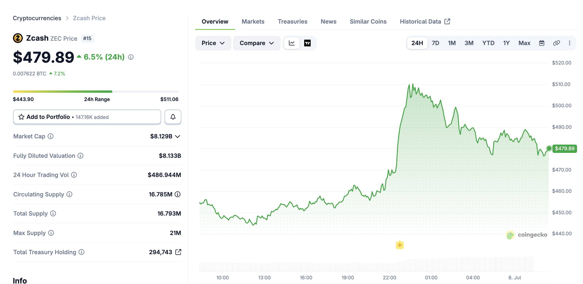The width and height of the screenshot is (583, 284).
Task: Click breadcrumb chevron after Cryptocurrencies
Action: click(67, 18)
